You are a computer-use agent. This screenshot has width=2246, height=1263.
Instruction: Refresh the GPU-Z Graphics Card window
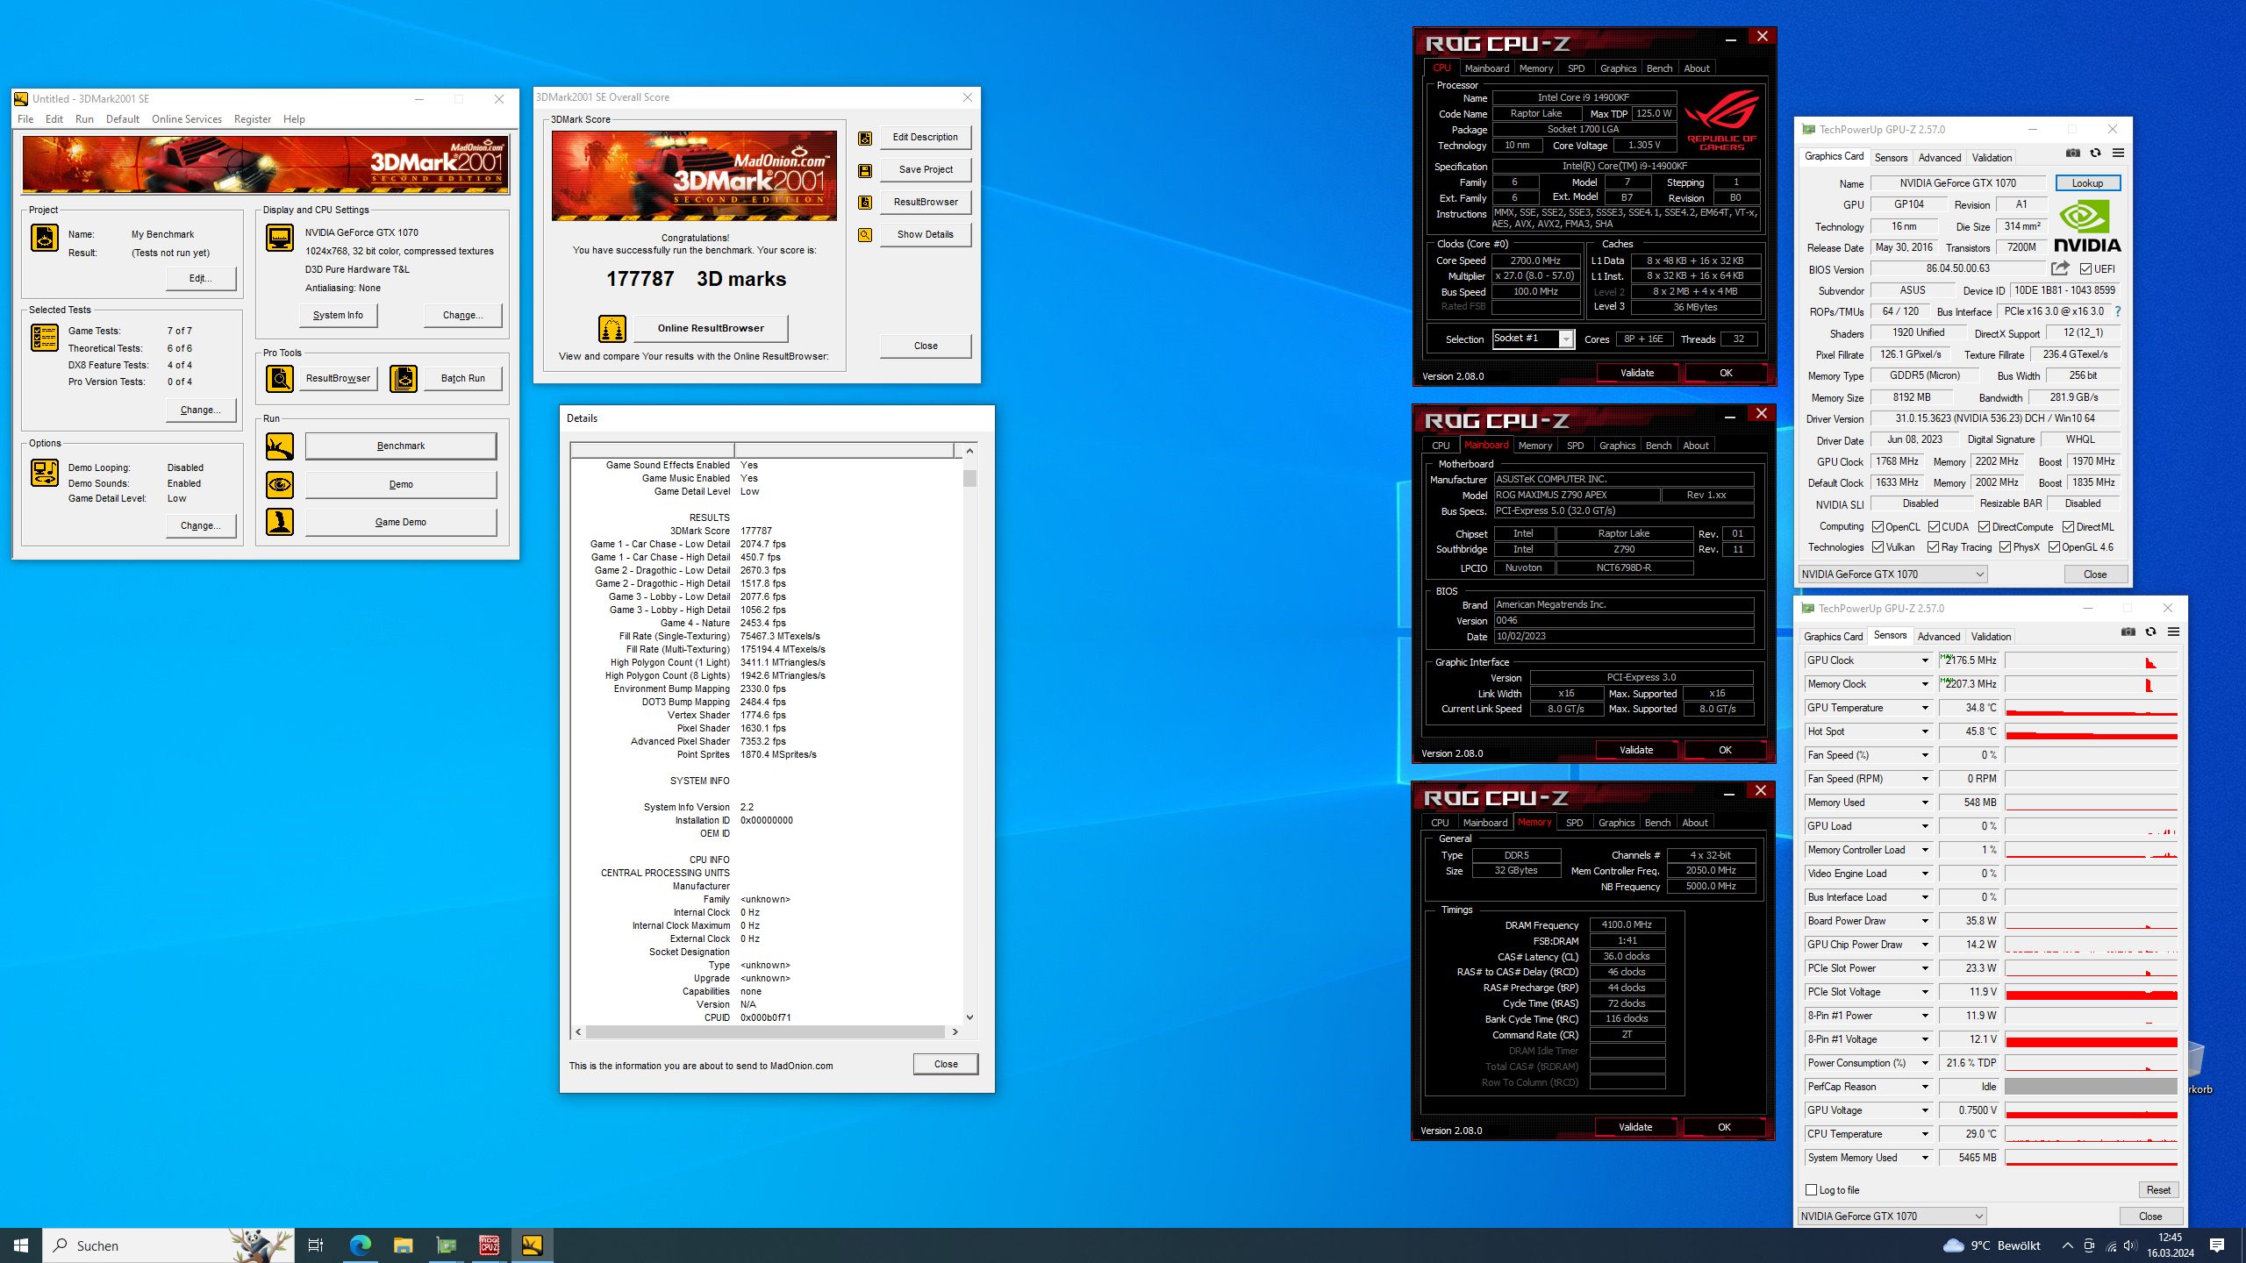[x=2096, y=153]
